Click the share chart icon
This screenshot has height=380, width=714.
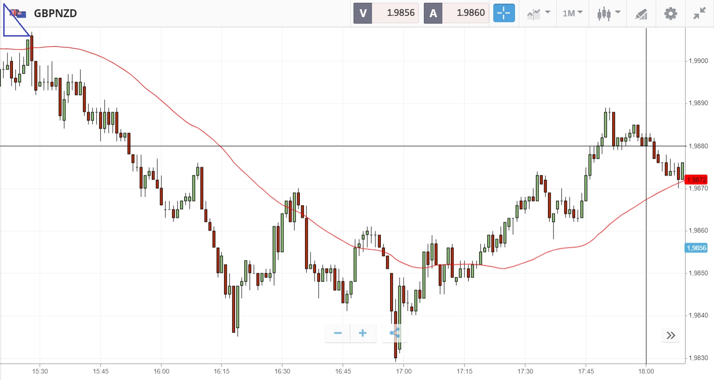[x=394, y=333]
